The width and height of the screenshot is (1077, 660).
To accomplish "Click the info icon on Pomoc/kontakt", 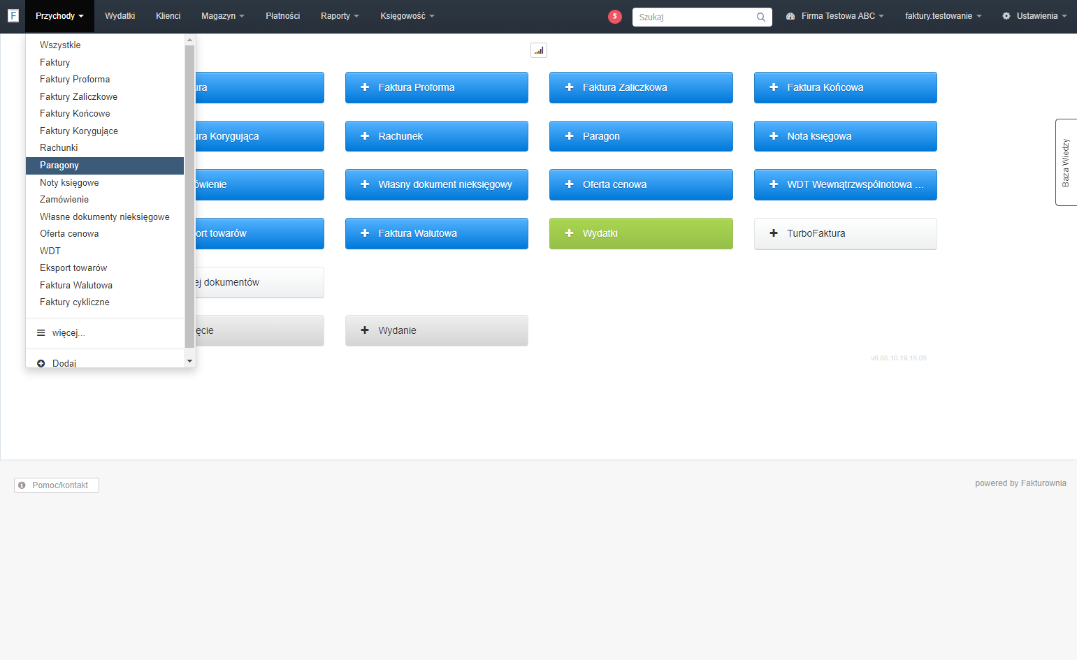I will pyautogui.click(x=22, y=485).
